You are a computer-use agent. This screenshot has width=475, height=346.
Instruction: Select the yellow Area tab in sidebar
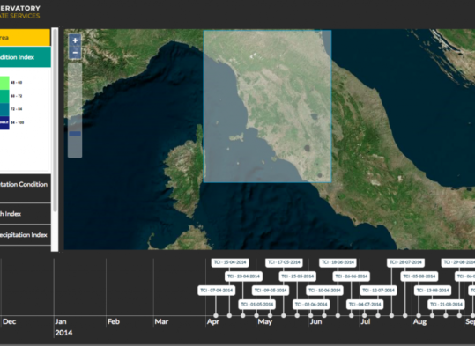(x=25, y=38)
